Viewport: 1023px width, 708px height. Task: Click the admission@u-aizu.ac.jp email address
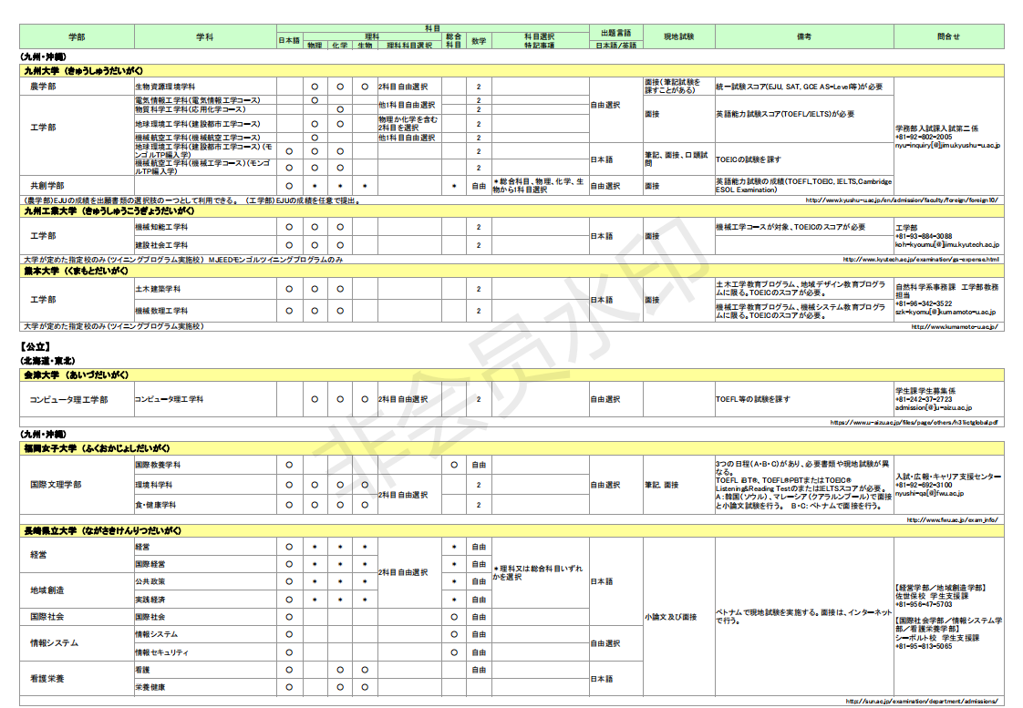(x=934, y=407)
